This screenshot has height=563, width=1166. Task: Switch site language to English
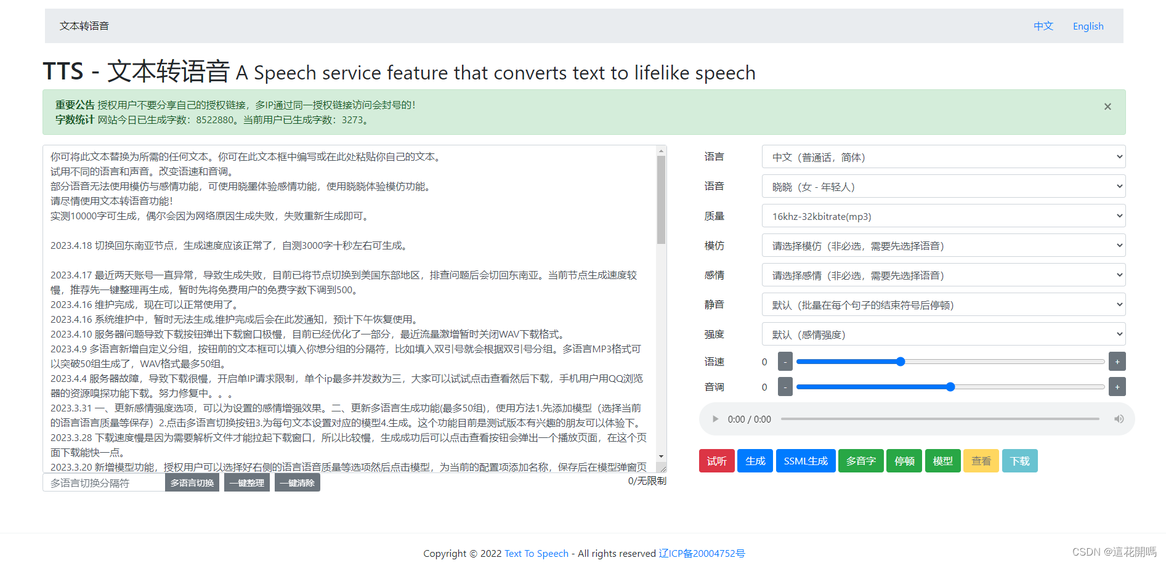(1088, 26)
